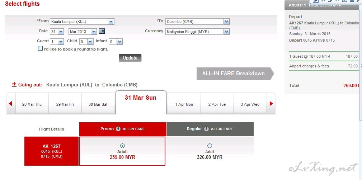Select Regular fare 326.00 MYR radio button
The image size is (362, 180).
(x=210, y=146)
